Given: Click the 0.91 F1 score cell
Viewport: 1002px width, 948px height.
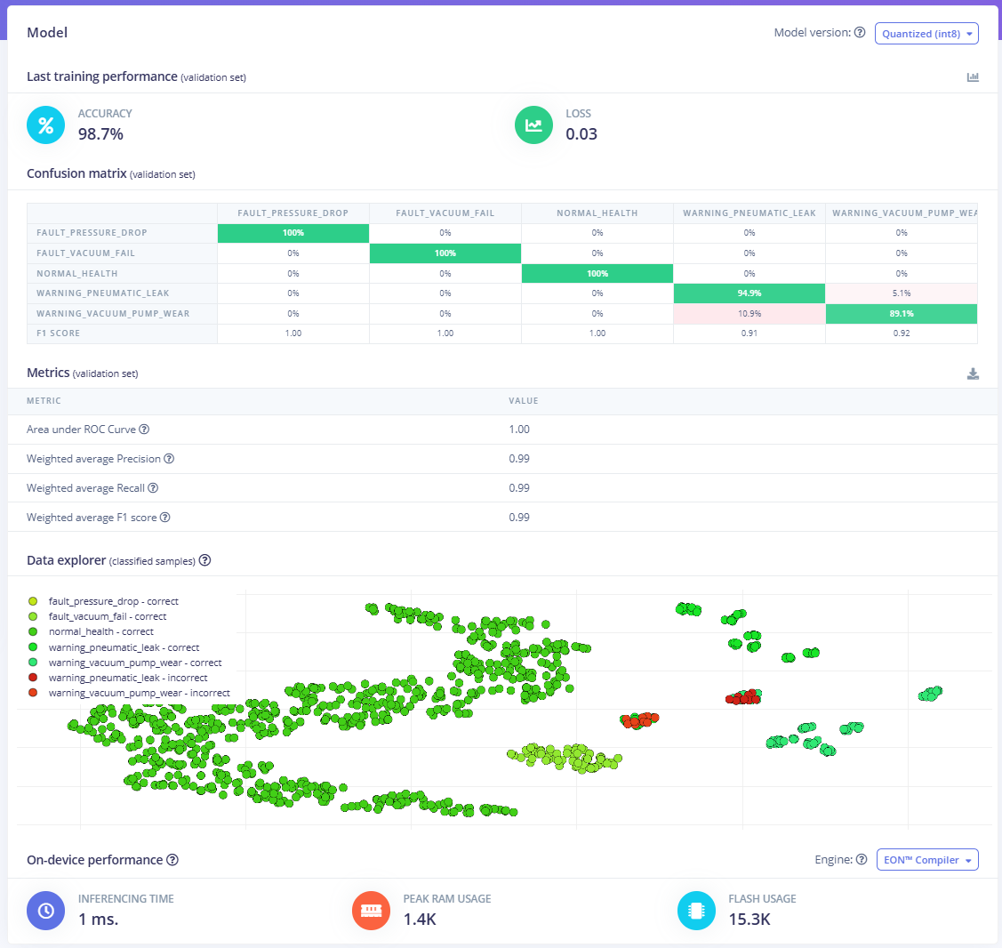Looking at the screenshot, I should (749, 333).
